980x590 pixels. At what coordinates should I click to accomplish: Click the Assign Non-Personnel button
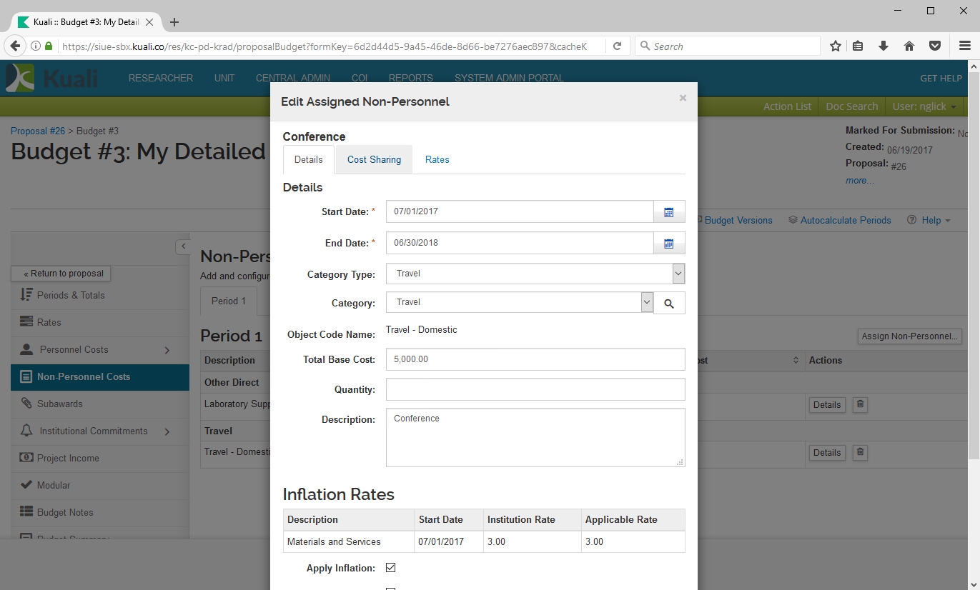[x=909, y=336]
